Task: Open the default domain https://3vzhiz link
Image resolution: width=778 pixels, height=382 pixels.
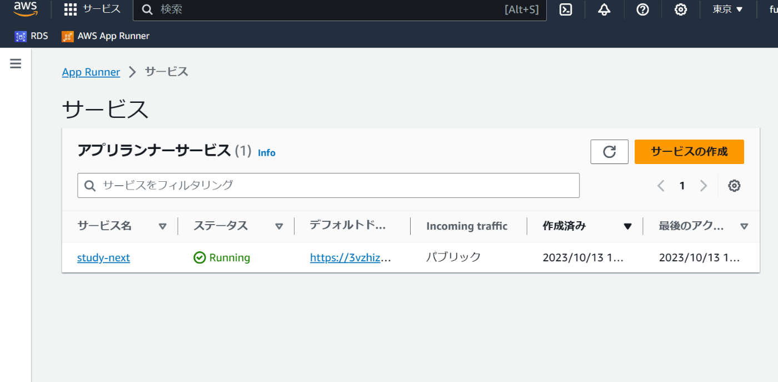Action: (x=351, y=258)
